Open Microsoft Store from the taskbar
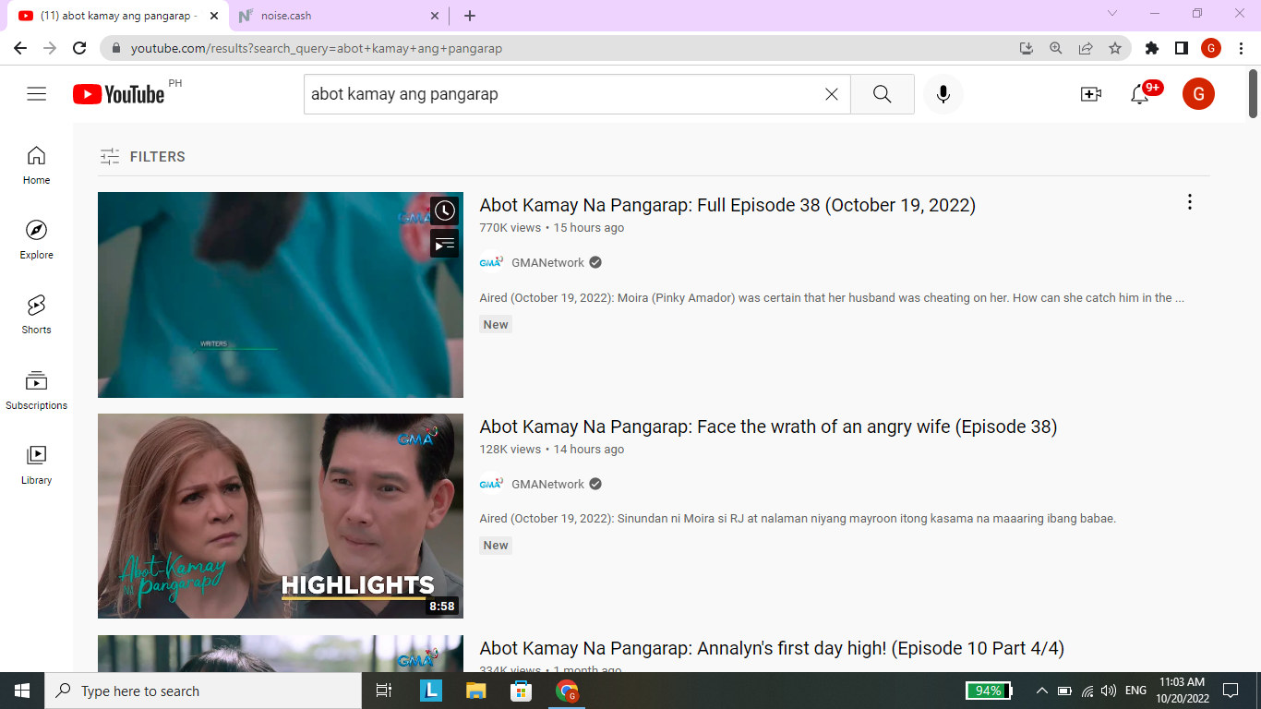1261x709 pixels. coord(521,691)
